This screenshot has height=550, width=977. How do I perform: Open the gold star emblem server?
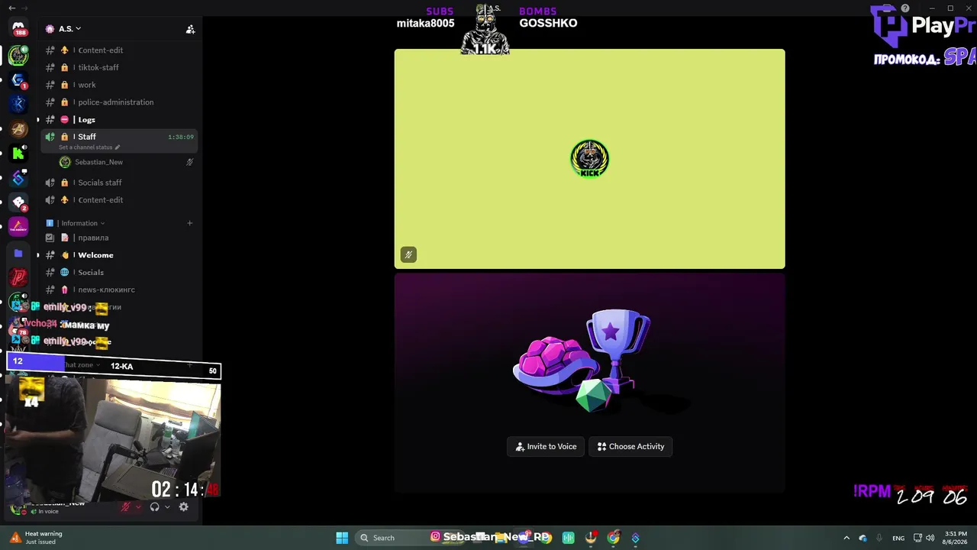click(19, 129)
